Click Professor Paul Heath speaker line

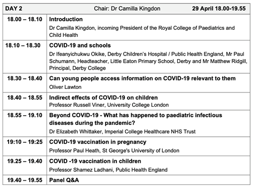click(114, 151)
